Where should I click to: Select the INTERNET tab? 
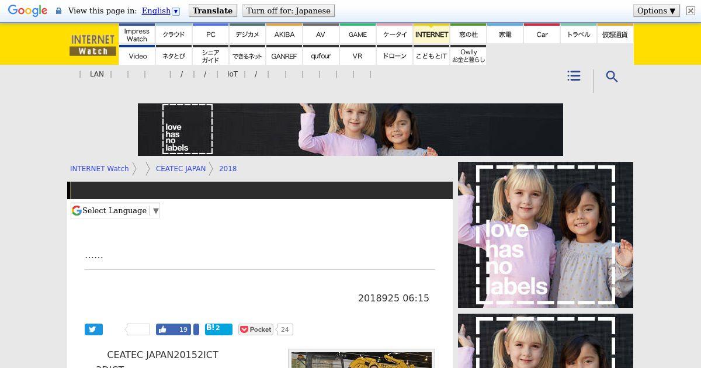tap(431, 34)
